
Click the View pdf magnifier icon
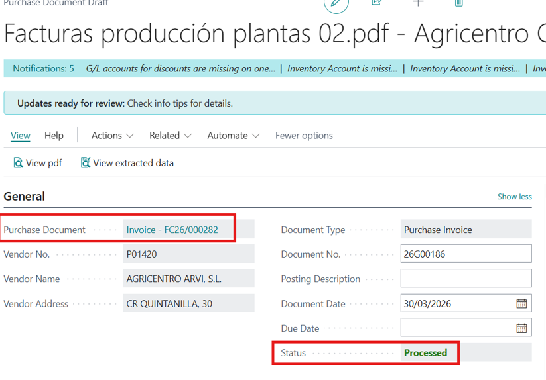click(x=18, y=163)
